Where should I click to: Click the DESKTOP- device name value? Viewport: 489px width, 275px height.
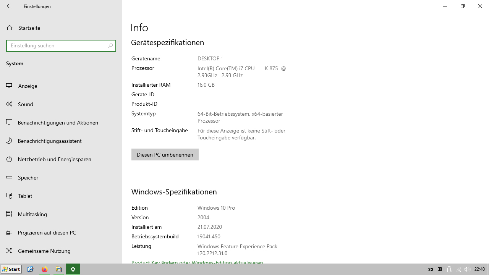[209, 58]
